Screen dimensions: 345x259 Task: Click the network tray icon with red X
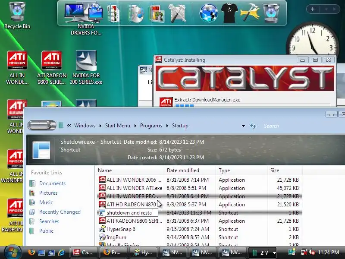[304, 252]
